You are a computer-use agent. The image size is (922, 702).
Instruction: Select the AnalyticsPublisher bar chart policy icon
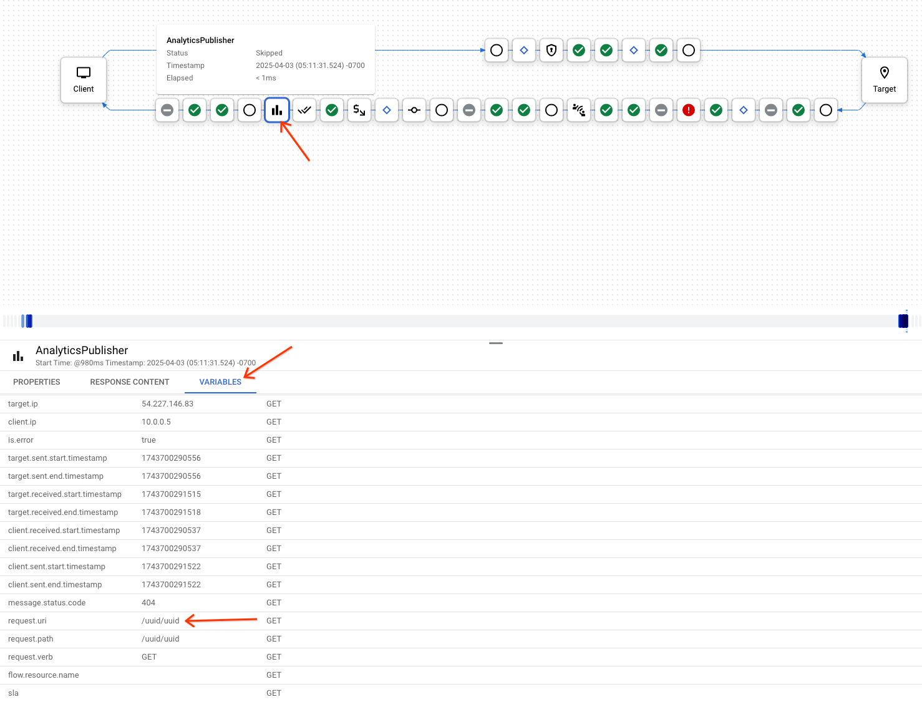pos(277,110)
